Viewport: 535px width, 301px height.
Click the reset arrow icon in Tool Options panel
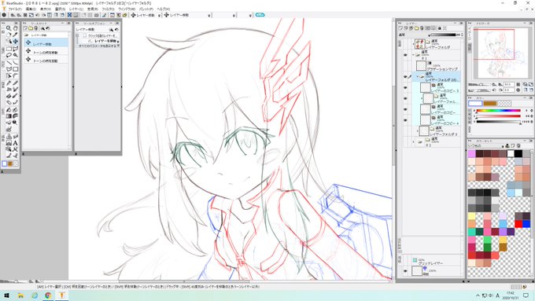pos(116,30)
